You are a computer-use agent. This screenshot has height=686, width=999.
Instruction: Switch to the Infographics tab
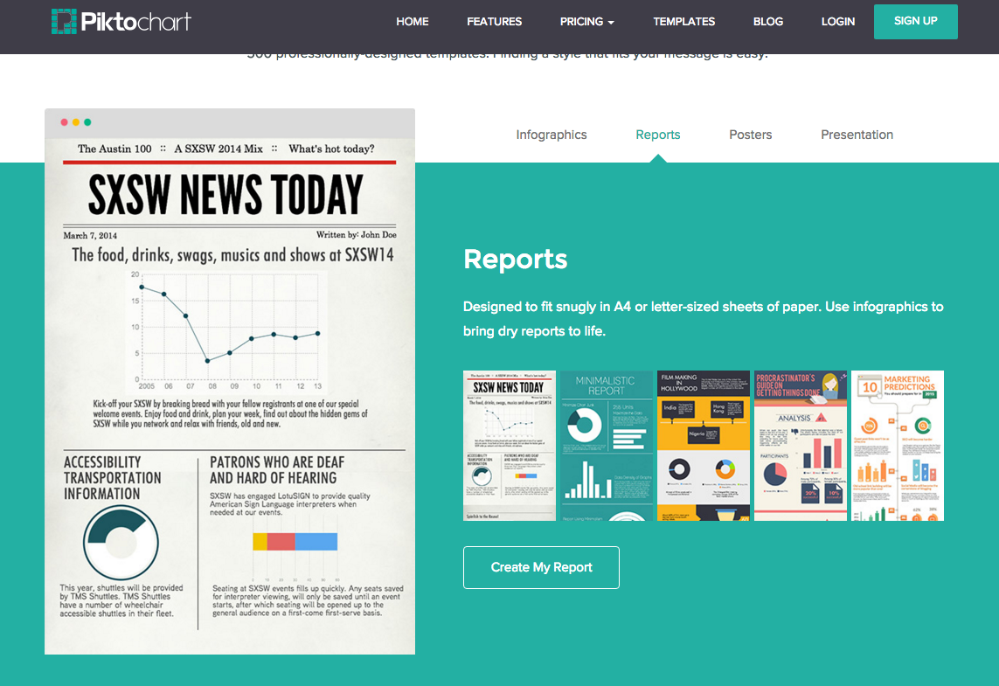click(x=552, y=135)
